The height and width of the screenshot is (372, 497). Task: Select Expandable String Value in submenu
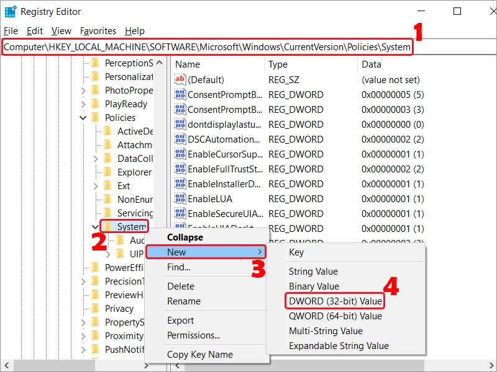346,345
